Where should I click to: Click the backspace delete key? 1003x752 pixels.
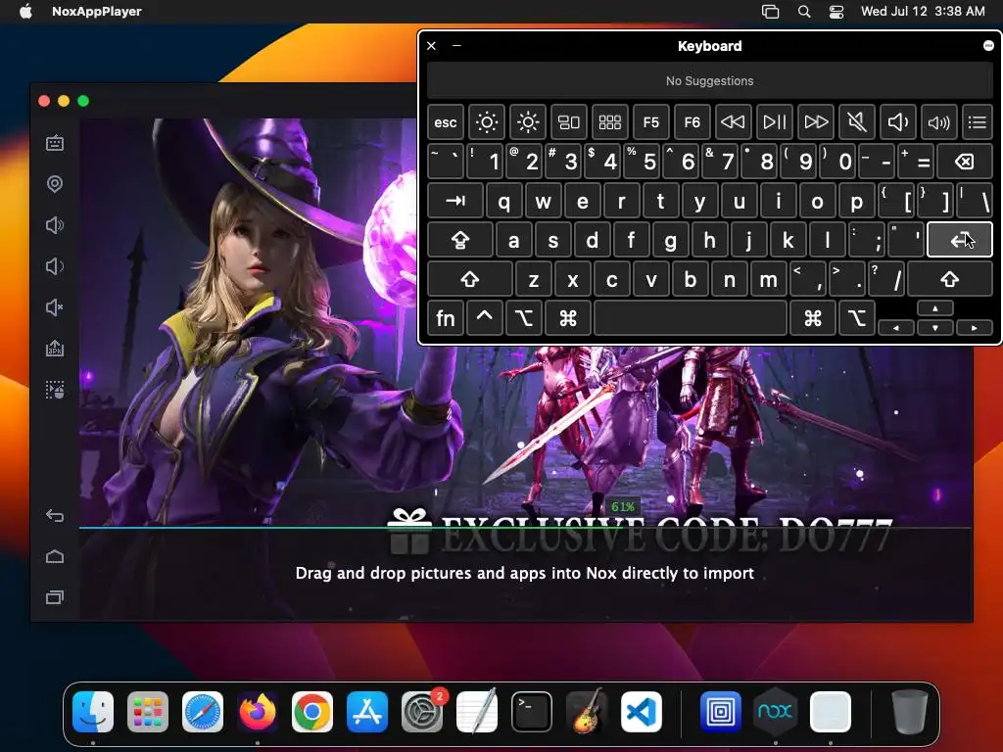(965, 162)
